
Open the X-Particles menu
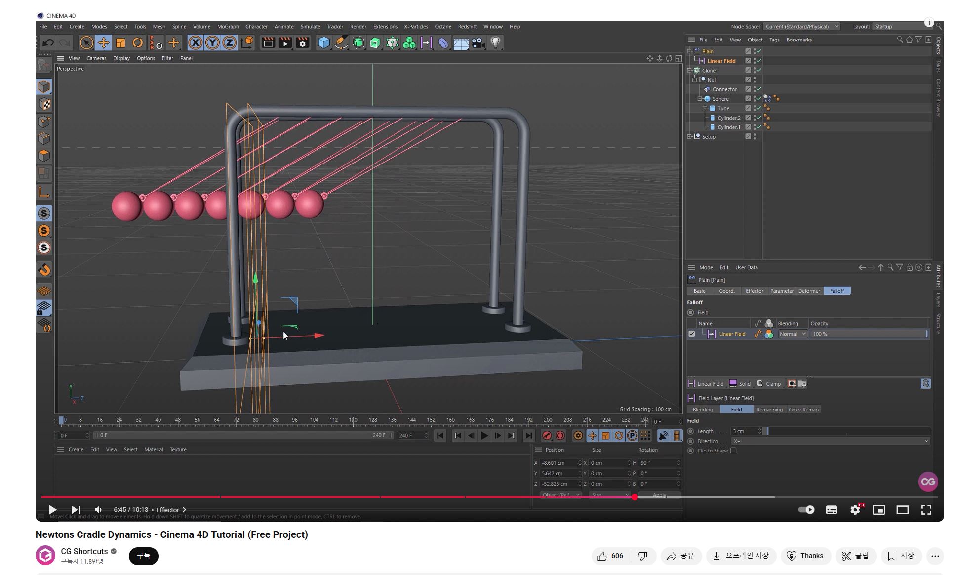(416, 27)
